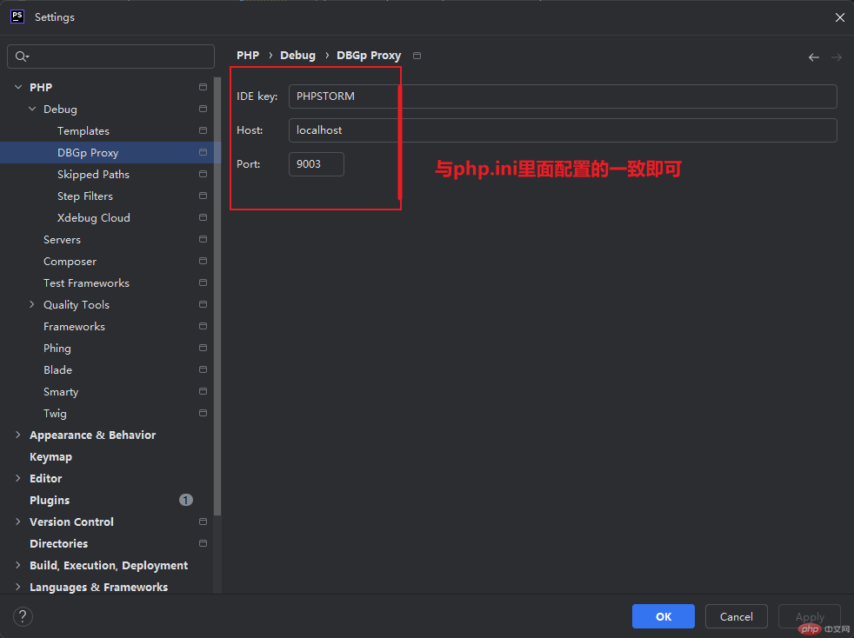Screen dimensions: 854x638
Task: Click project-level marker icon next to PHP row
Action: point(203,87)
